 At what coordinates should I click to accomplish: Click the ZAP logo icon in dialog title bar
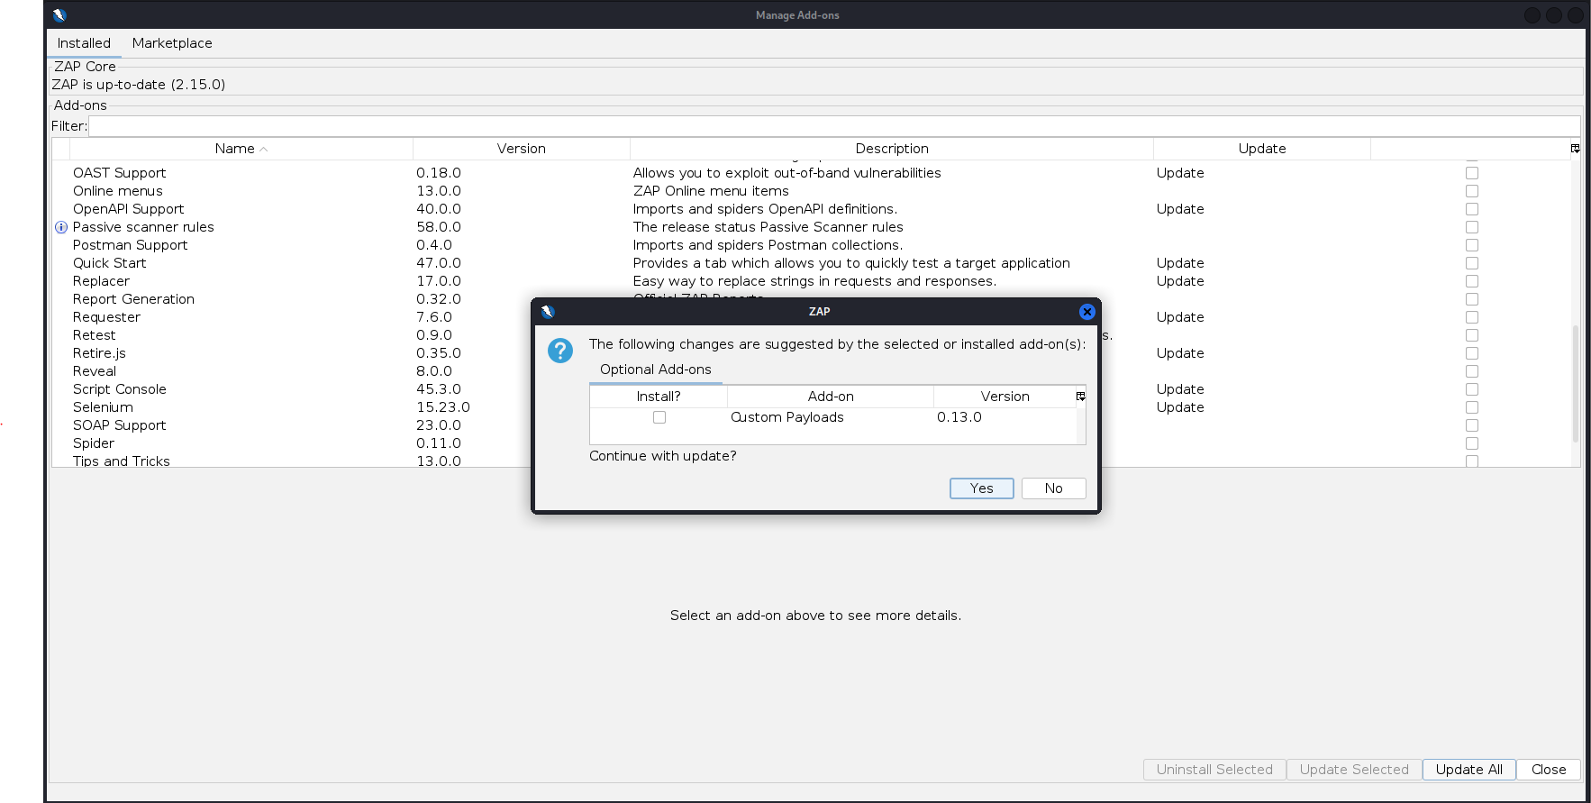(547, 312)
